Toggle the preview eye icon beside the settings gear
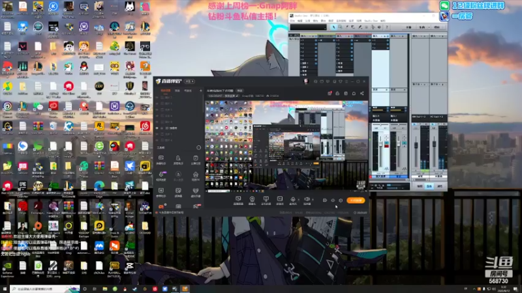This screenshot has height=293, width=522. pyautogui.click(x=333, y=201)
